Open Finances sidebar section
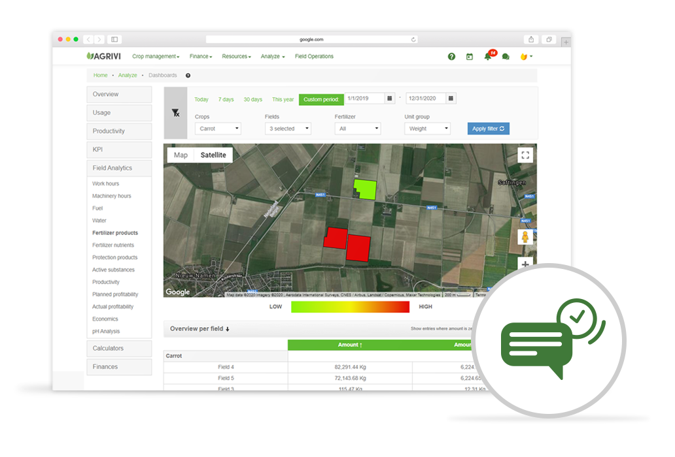This screenshot has width=675, height=457. [x=119, y=367]
